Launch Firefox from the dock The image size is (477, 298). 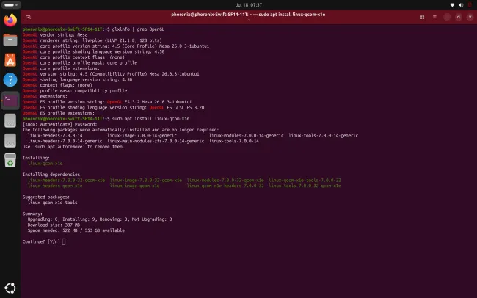tap(10, 21)
